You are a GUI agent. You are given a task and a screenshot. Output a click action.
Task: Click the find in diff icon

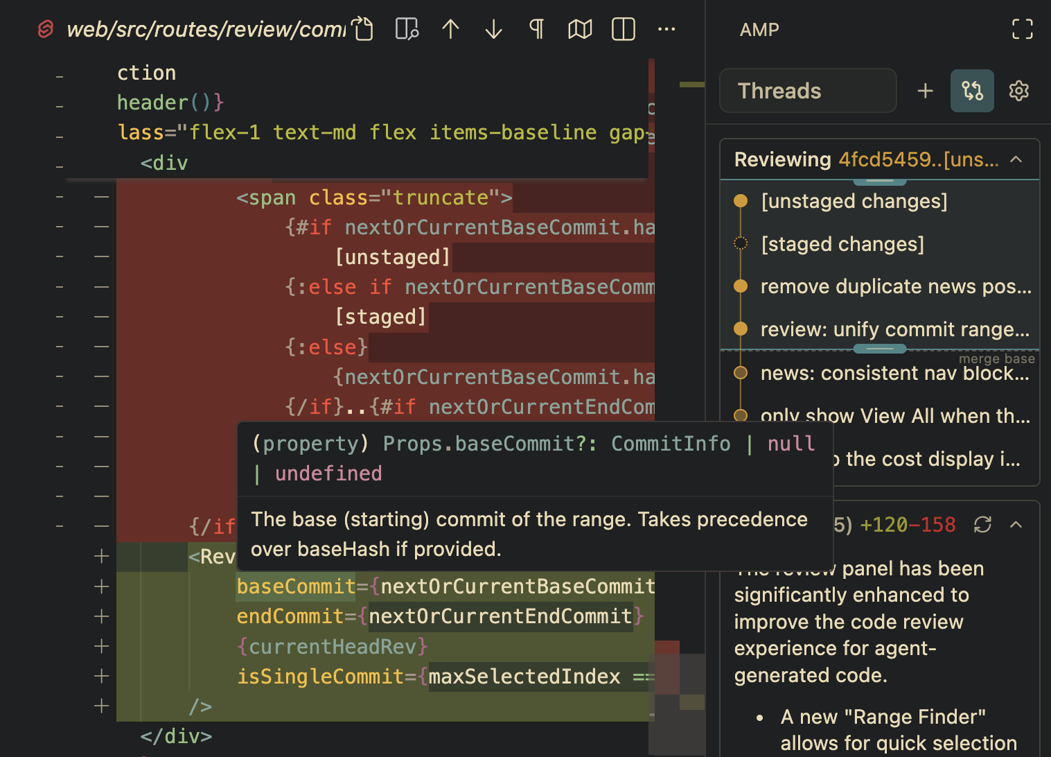coord(407,29)
